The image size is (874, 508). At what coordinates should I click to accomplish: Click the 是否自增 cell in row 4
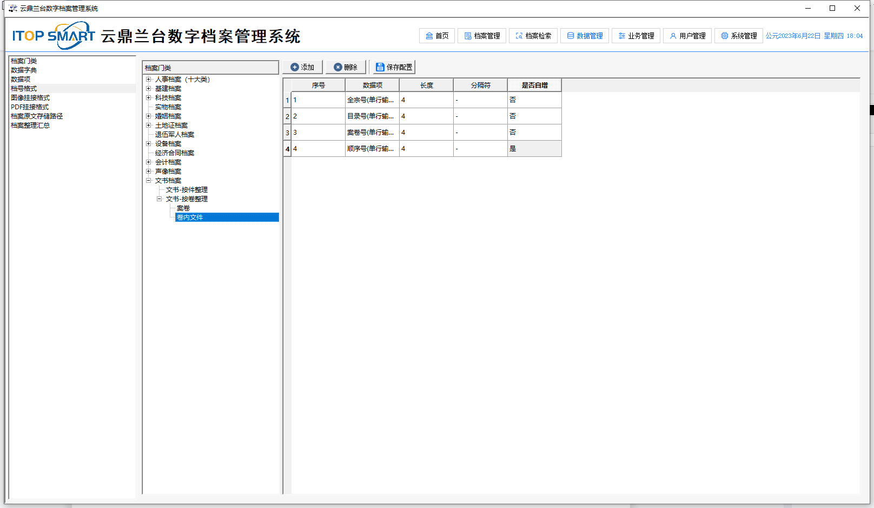point(534,149)
